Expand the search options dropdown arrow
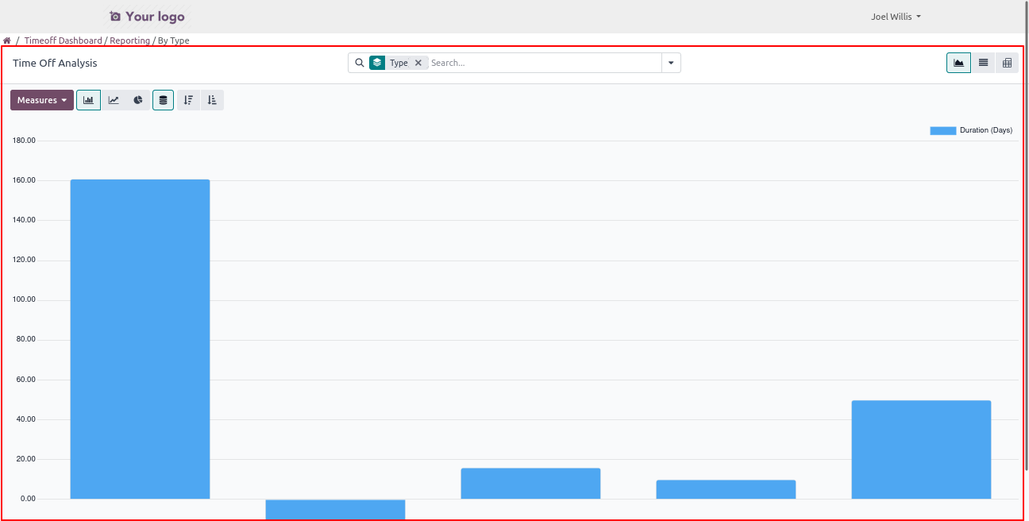The height and width of the screenshot is (521, 1029). tap(671, 63)
